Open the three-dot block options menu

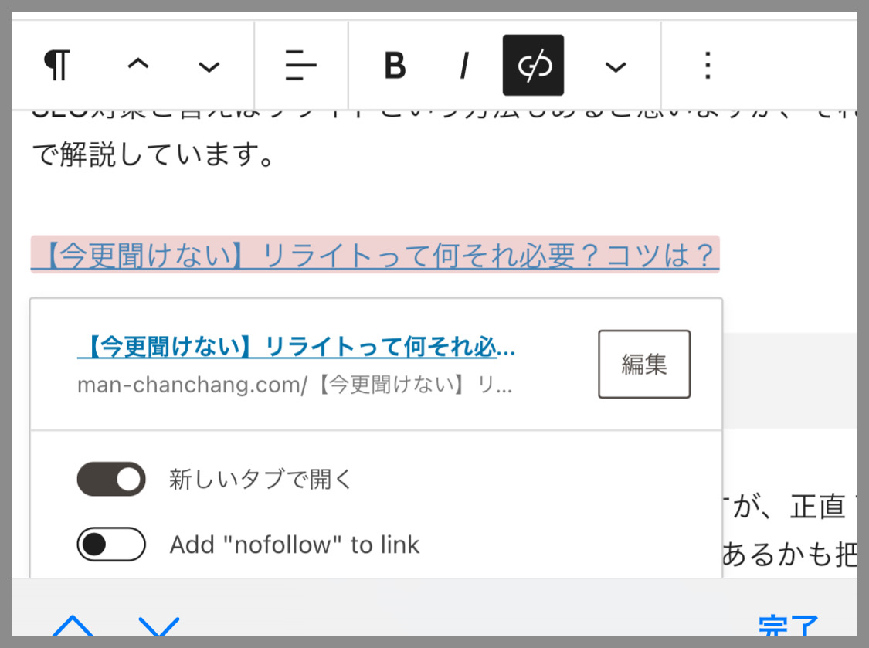(x=707, y=66)
